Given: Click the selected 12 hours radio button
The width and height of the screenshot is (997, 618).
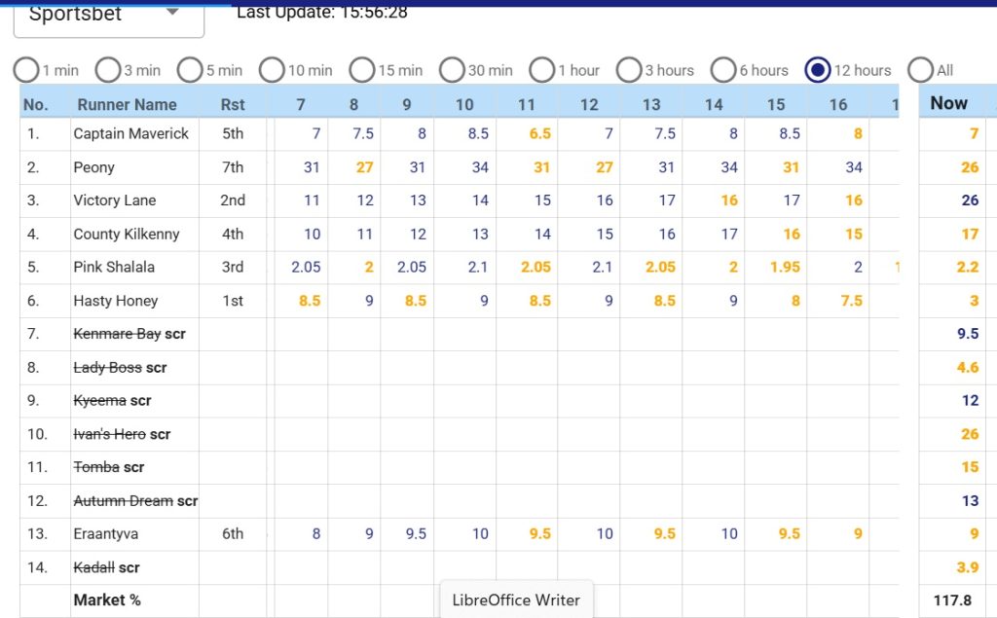Looking at the screenshot, I should [818, 70].
